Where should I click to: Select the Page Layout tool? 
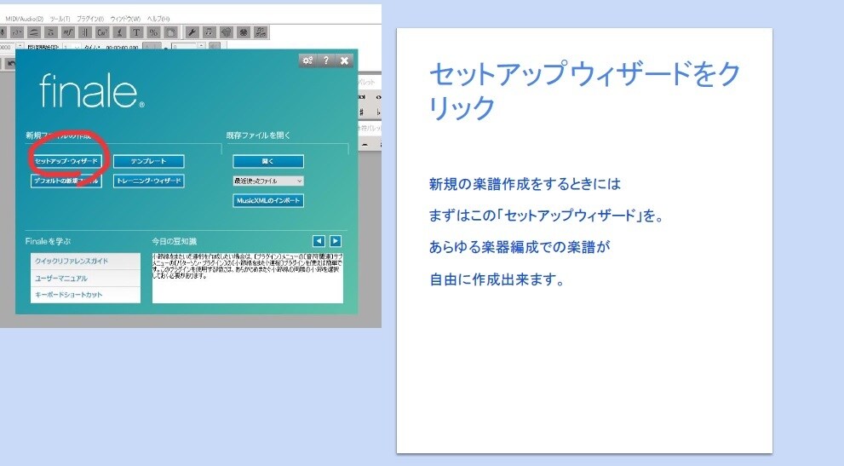tap(170, 32)
